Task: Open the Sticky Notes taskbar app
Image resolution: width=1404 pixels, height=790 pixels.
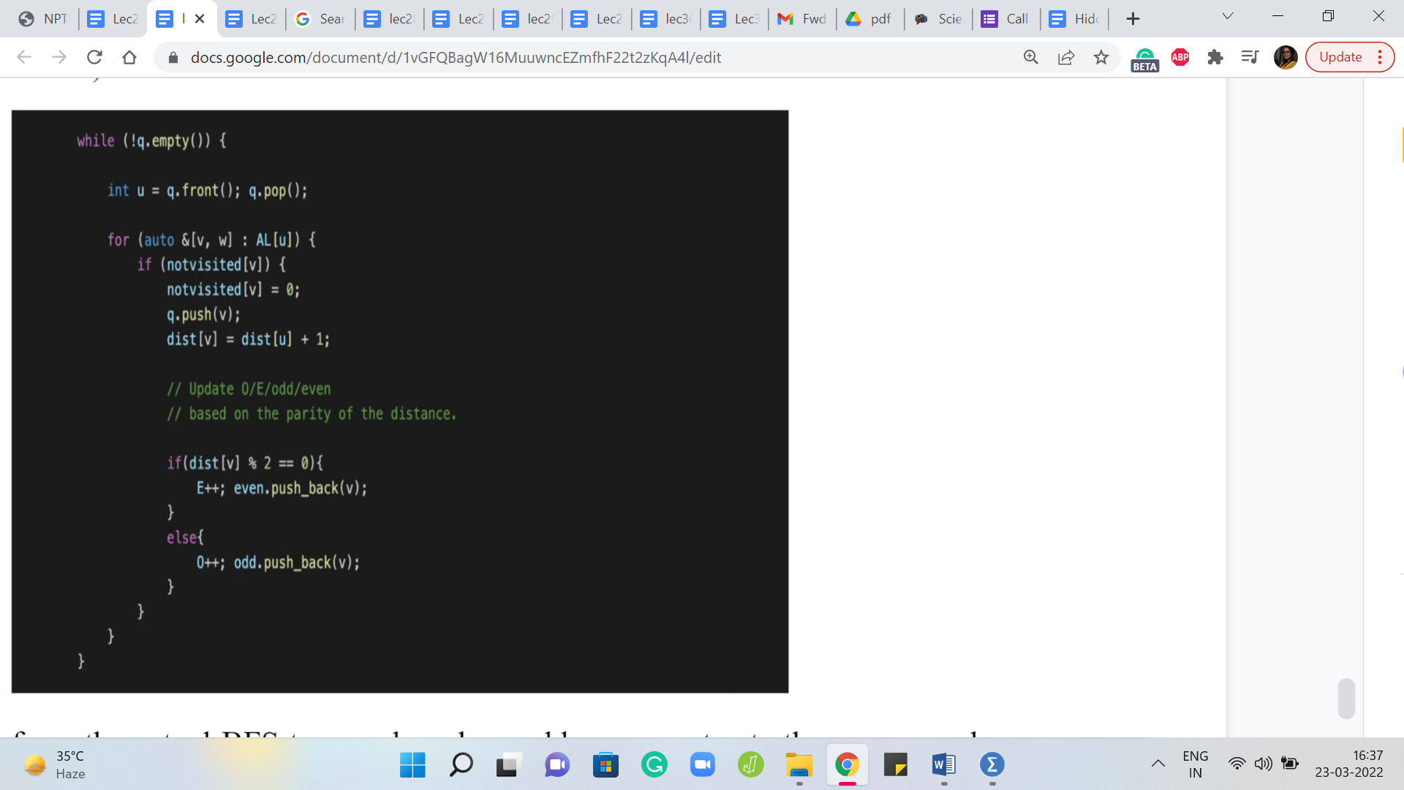Action: (x=895, y=765)
